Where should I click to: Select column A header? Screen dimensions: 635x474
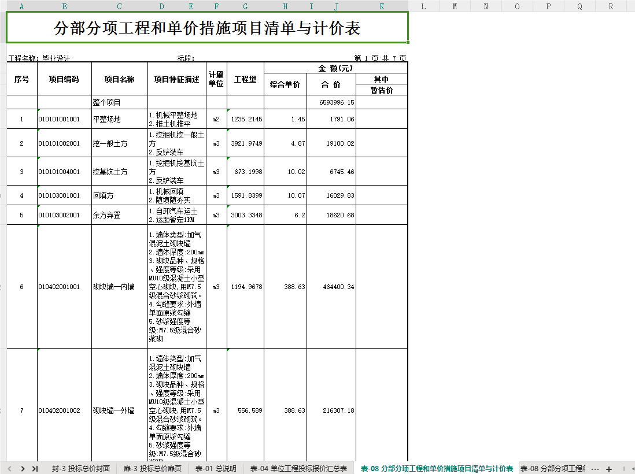point(22,6)
